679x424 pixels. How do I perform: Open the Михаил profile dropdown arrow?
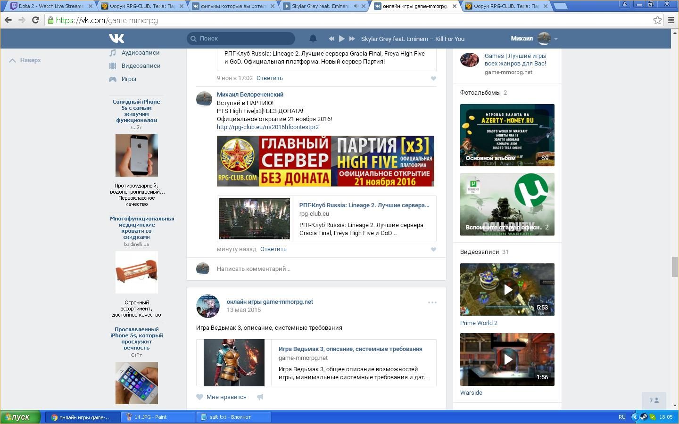coord(556,39)
